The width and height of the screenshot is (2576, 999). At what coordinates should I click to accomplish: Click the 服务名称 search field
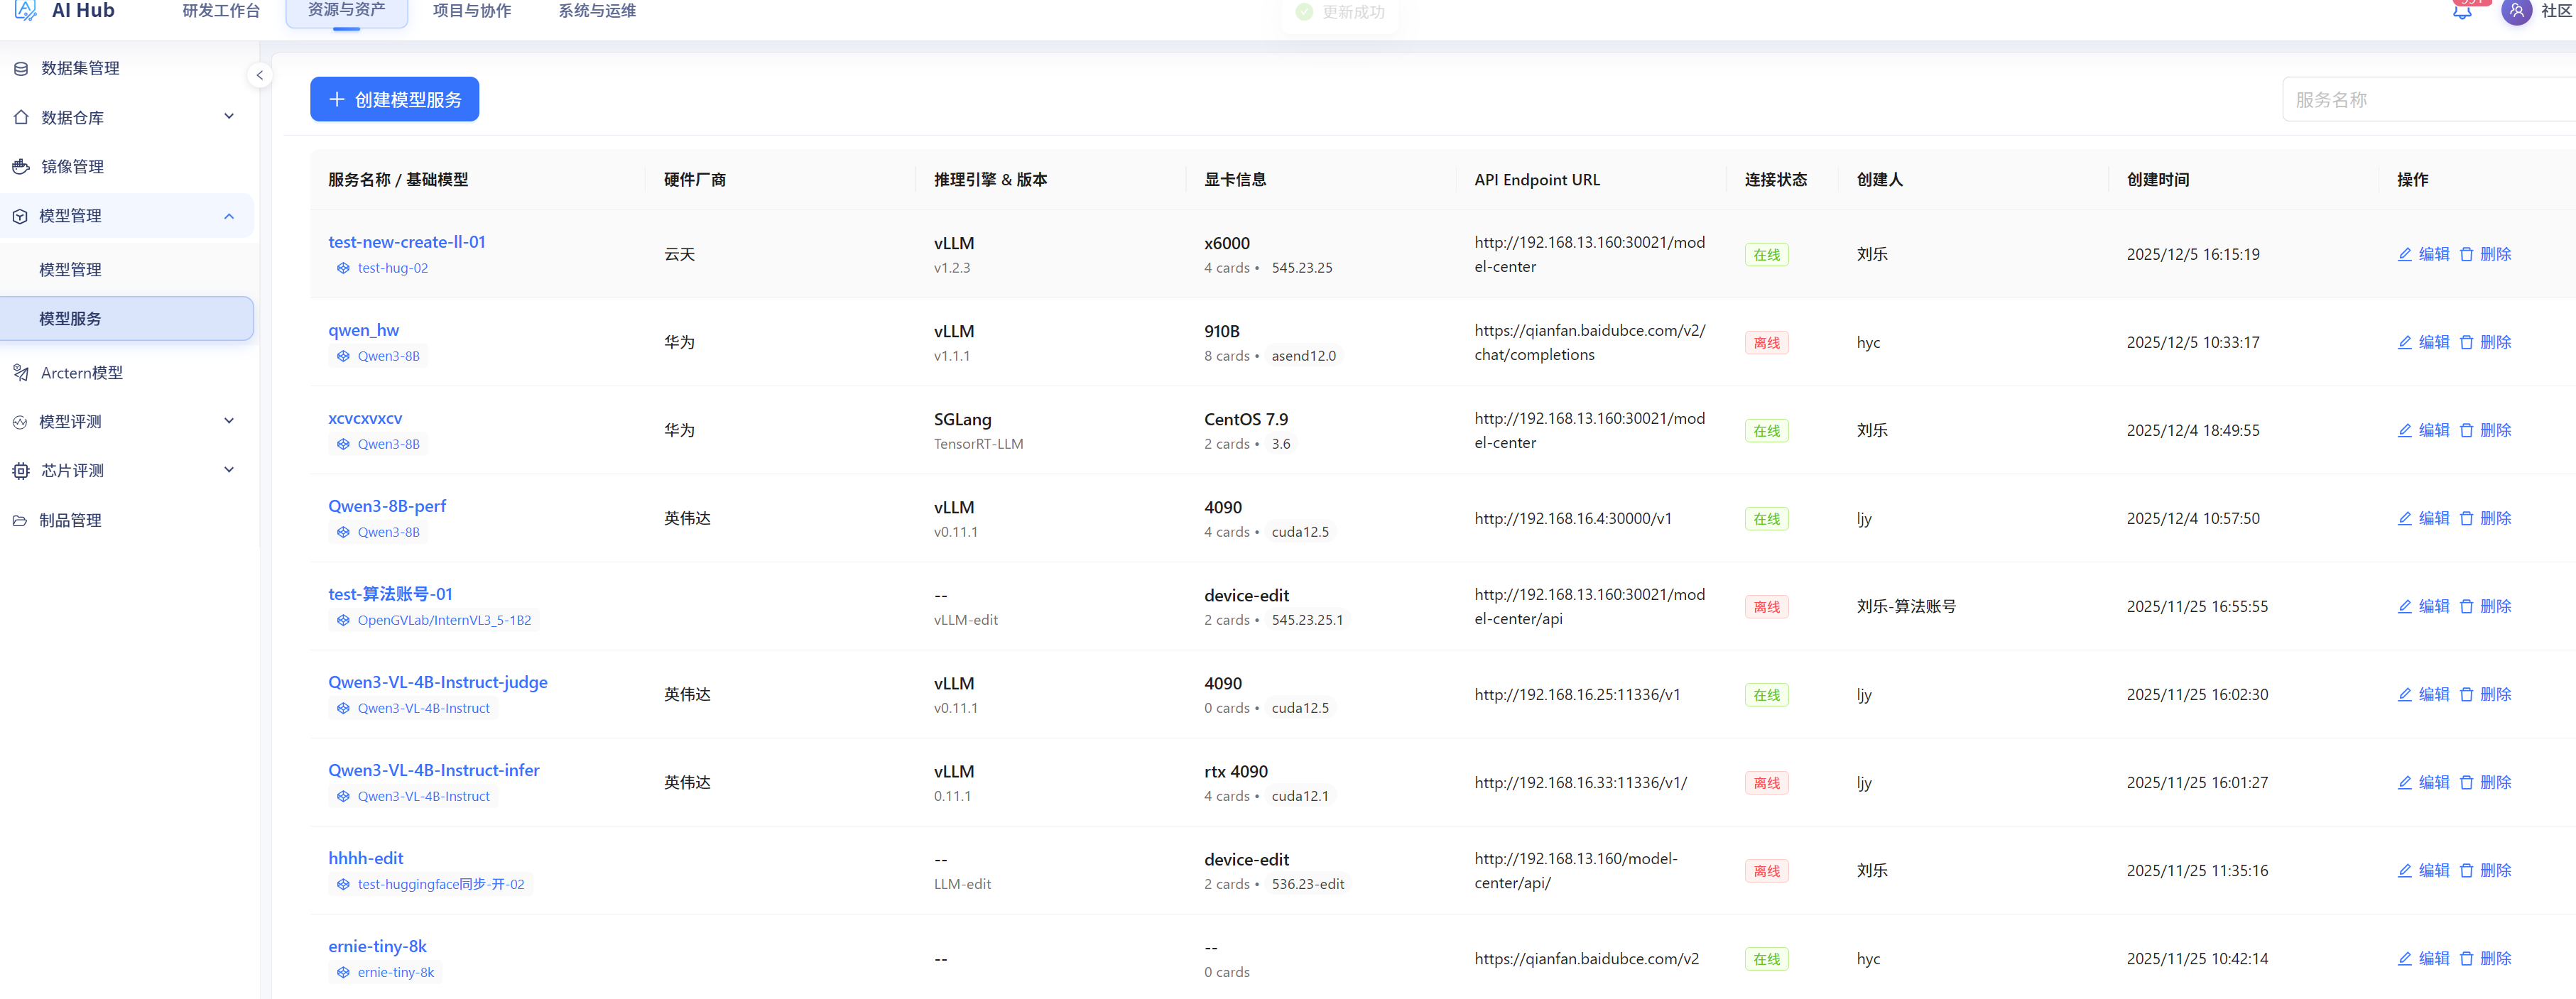[x=2428, y=99]
